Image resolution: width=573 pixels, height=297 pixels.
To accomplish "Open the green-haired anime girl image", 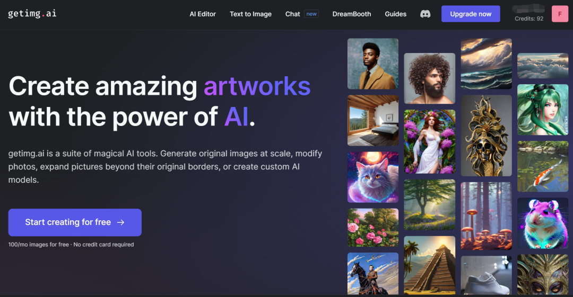I will pos(543,110).
